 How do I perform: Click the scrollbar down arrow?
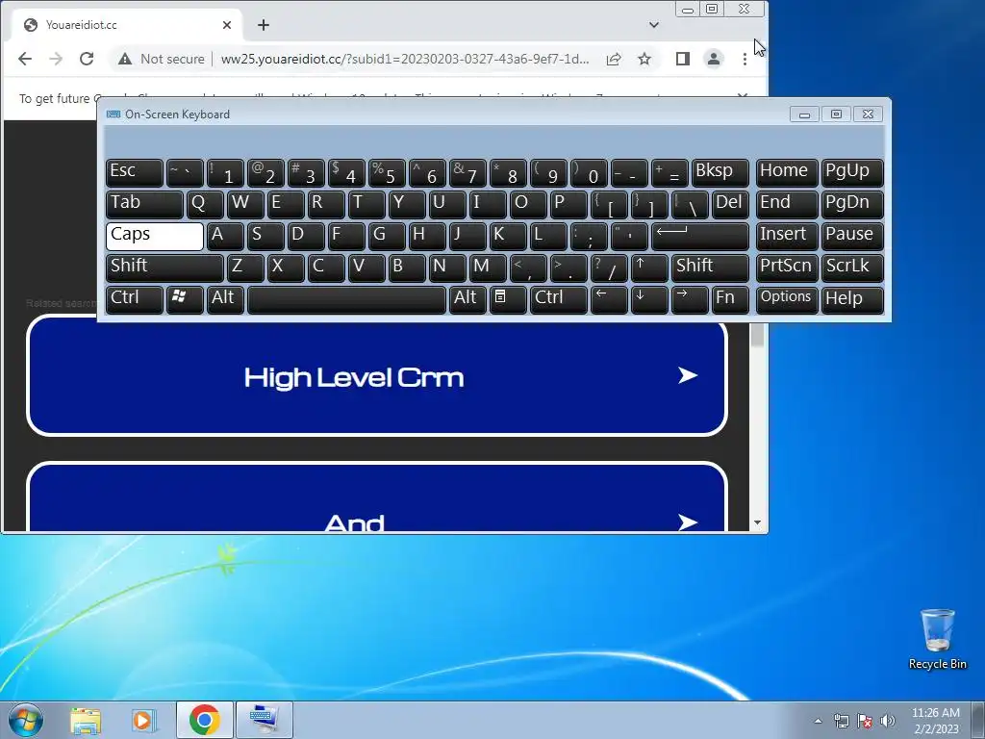click(x=757, y=522)
